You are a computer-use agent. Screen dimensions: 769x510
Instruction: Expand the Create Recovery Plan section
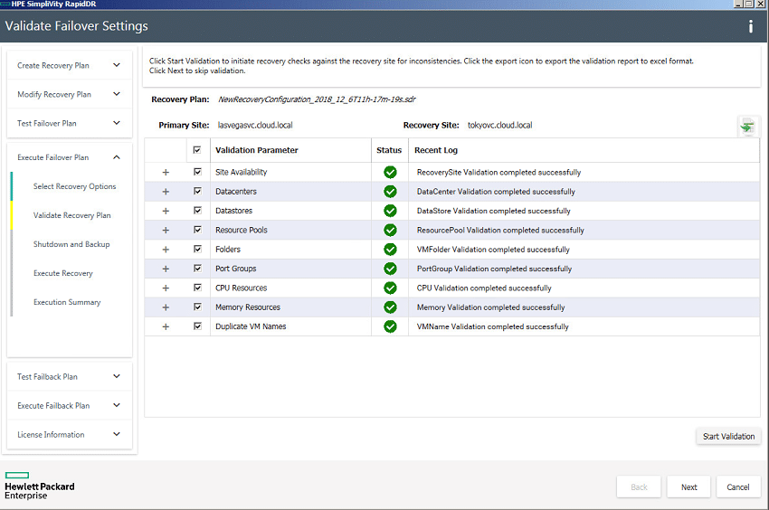(70, 65)
